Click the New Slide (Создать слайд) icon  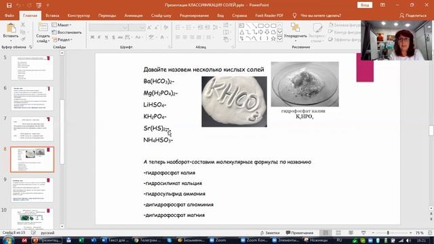pyautogui.click(x=43, y=28)
